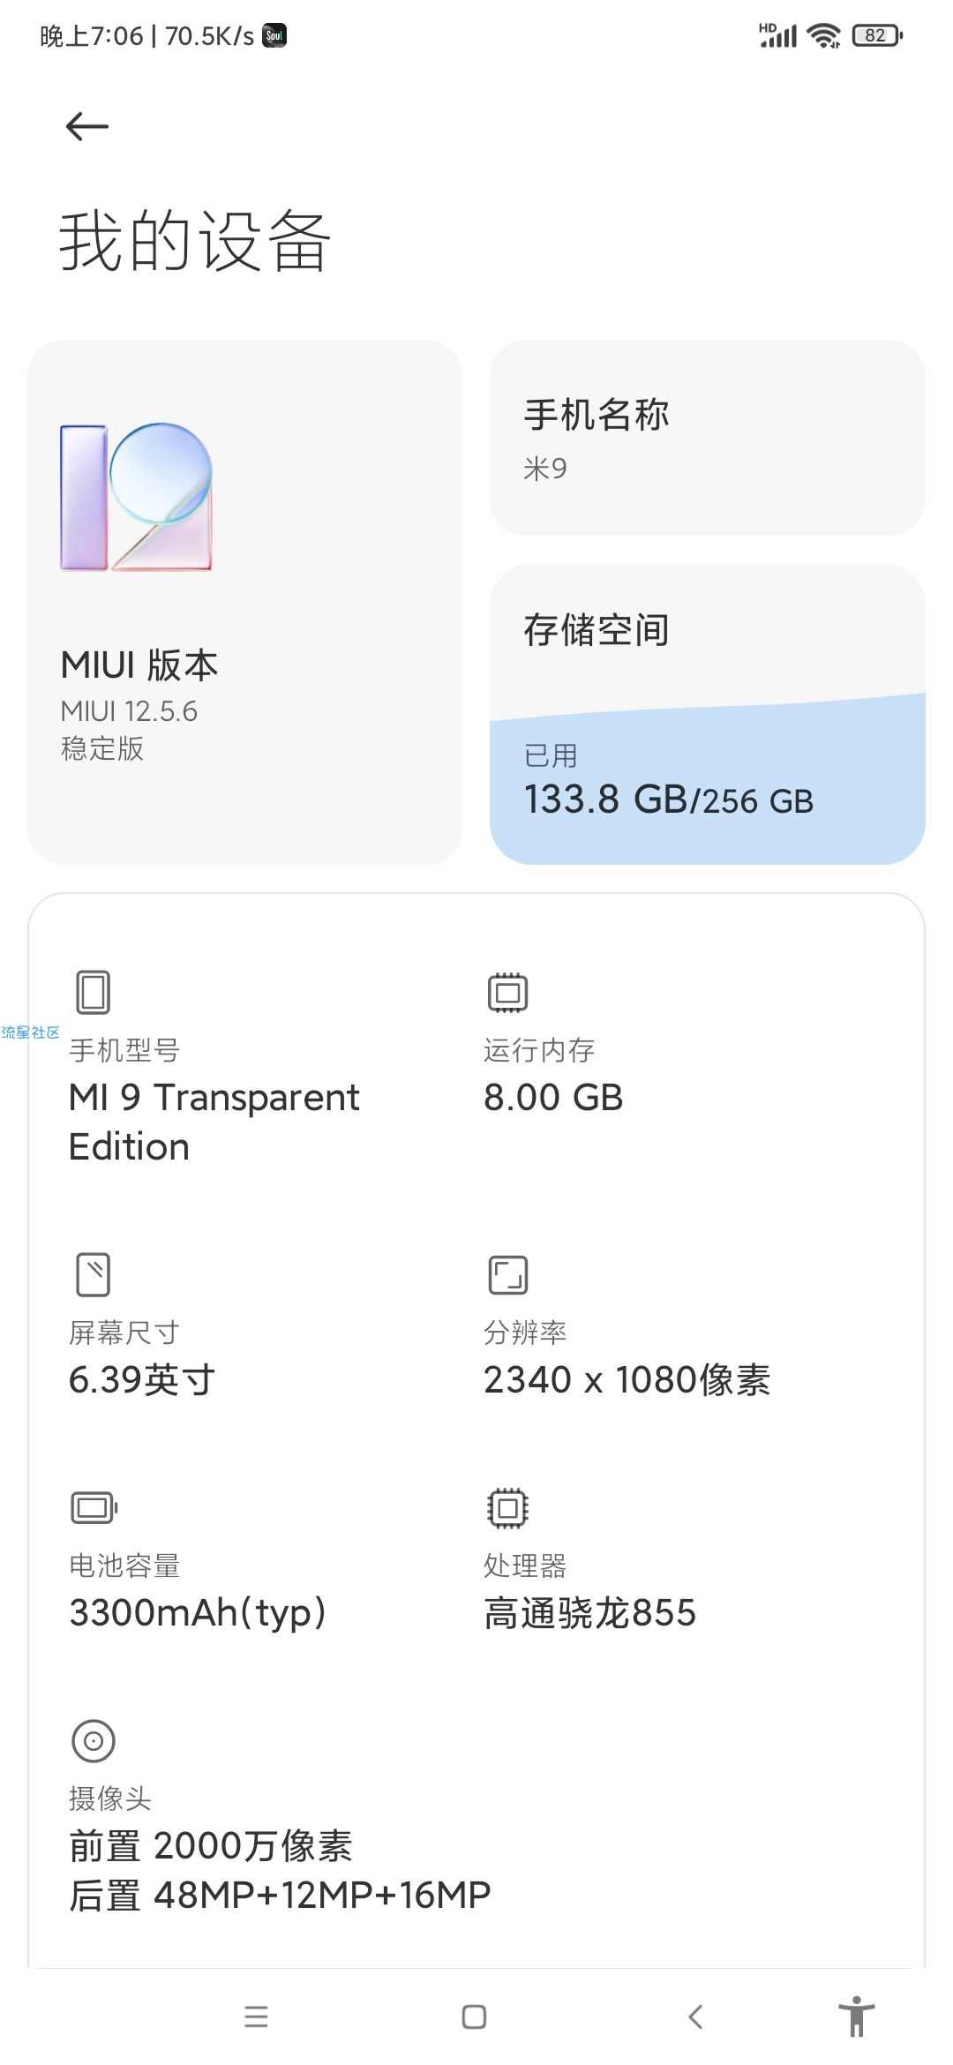Open the 手机名称 card
Viewport: 953px width, 2065px height.
[x=708, y=438]
